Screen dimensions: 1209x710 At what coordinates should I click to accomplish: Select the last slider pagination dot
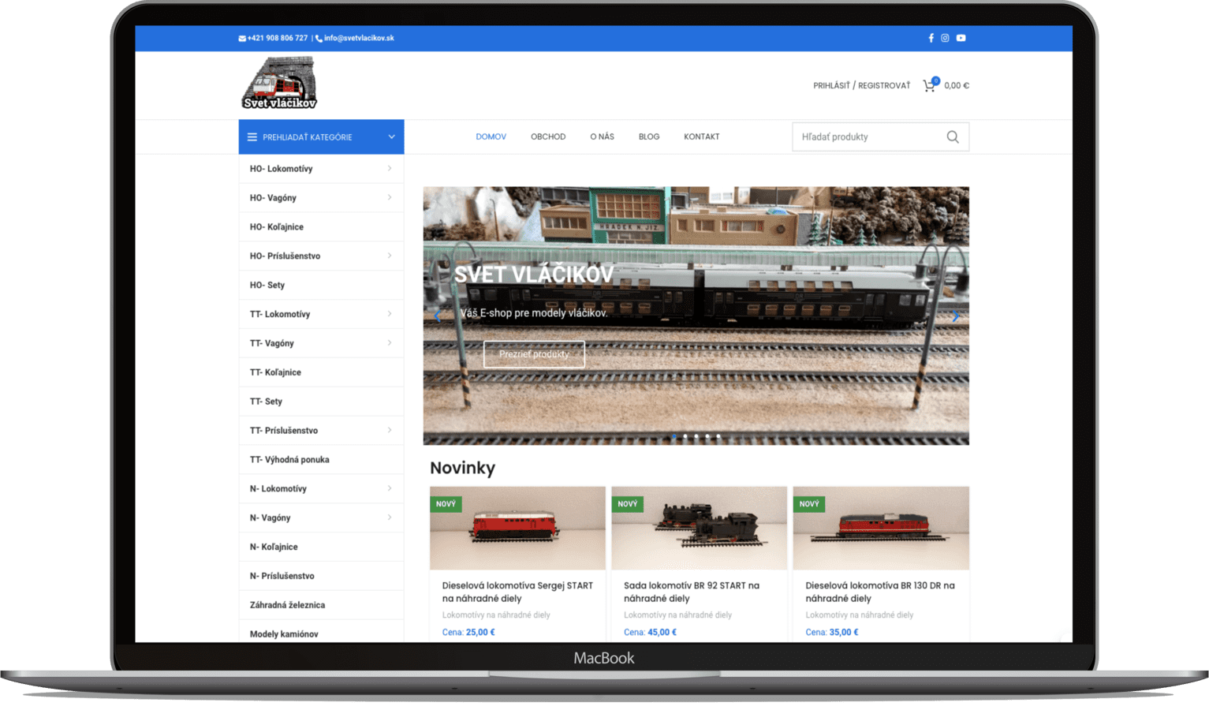(718, 436)
